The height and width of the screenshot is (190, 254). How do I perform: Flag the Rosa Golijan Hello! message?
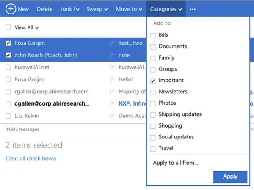113,79
